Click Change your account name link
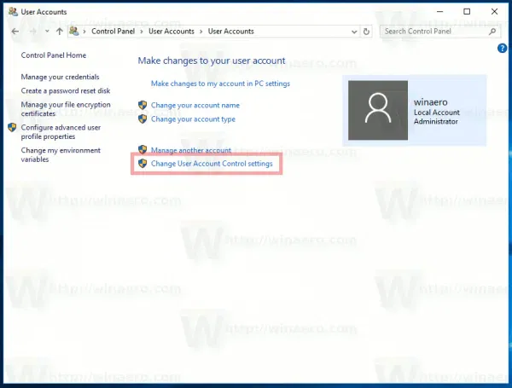The width and height of the screenshot is (512, 388). (195, 105)
